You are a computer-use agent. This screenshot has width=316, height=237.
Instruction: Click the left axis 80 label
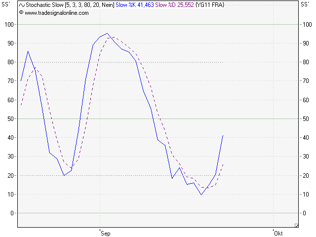click(10, 62)
